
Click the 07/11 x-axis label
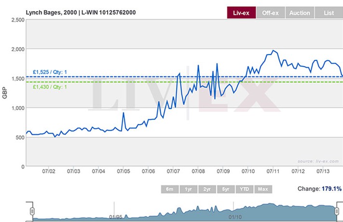tap(273, 171)
